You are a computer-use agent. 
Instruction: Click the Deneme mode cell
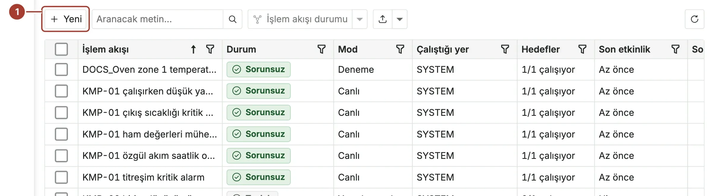(x=356, y=69)
